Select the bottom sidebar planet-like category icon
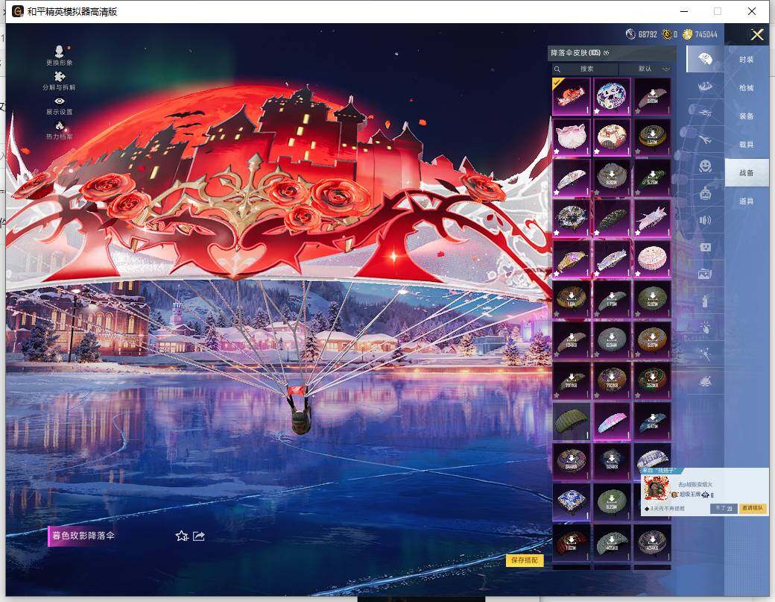Screen dimensions: 775x602 coord(705,380)
